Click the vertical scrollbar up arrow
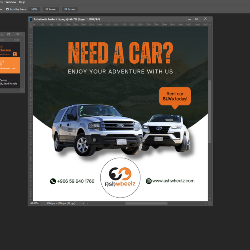Image resolution: width=250 pixels, height=250 pixels. pyautogui.click(x=210, y=25)
